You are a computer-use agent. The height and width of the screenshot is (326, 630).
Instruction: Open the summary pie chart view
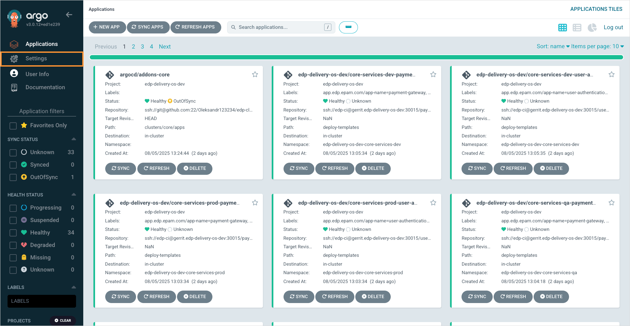point(592,28)
